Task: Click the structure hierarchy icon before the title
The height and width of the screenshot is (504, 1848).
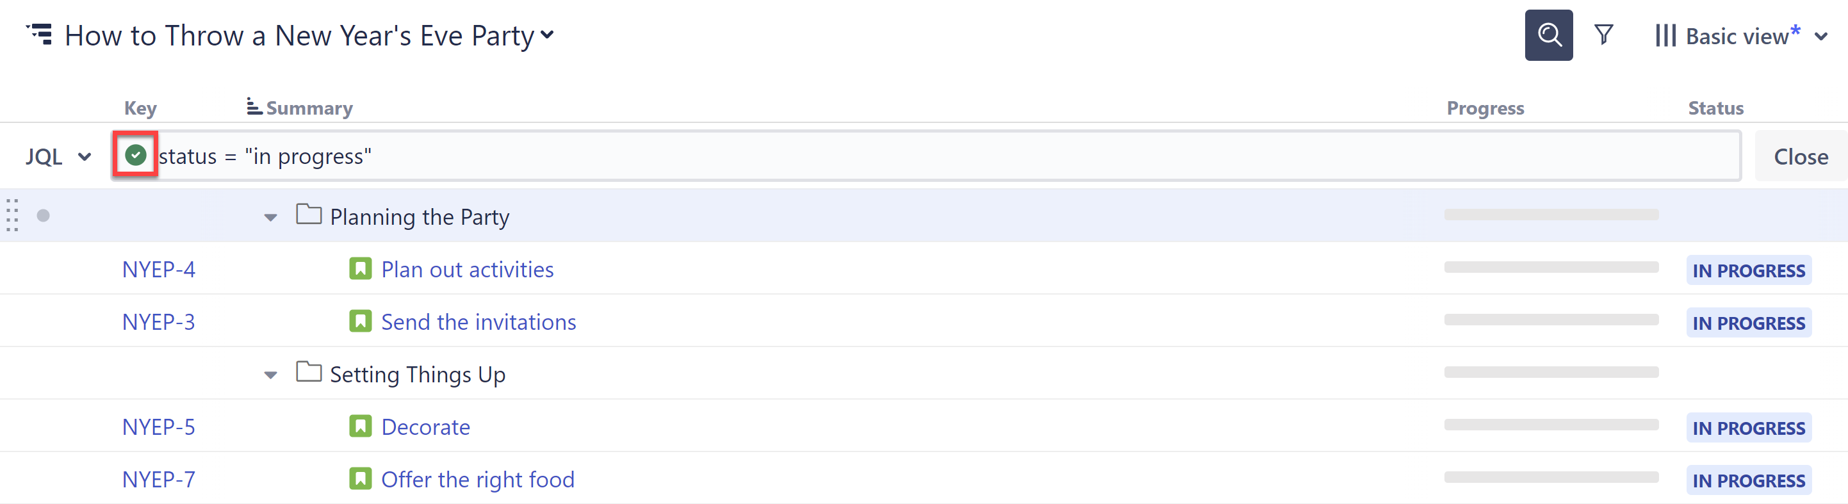Action: coord(41,35)
